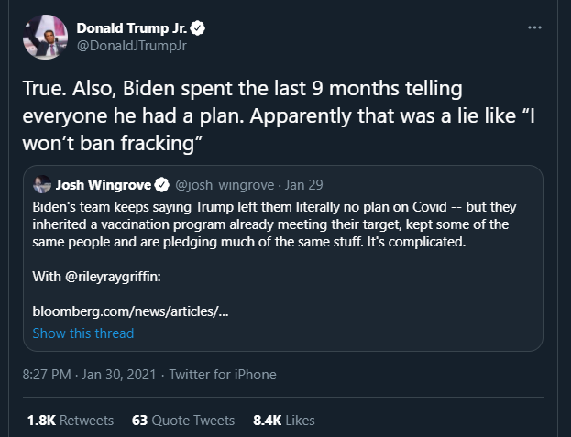Open the bloomberg.com/news/articles link

coord(130,311)
